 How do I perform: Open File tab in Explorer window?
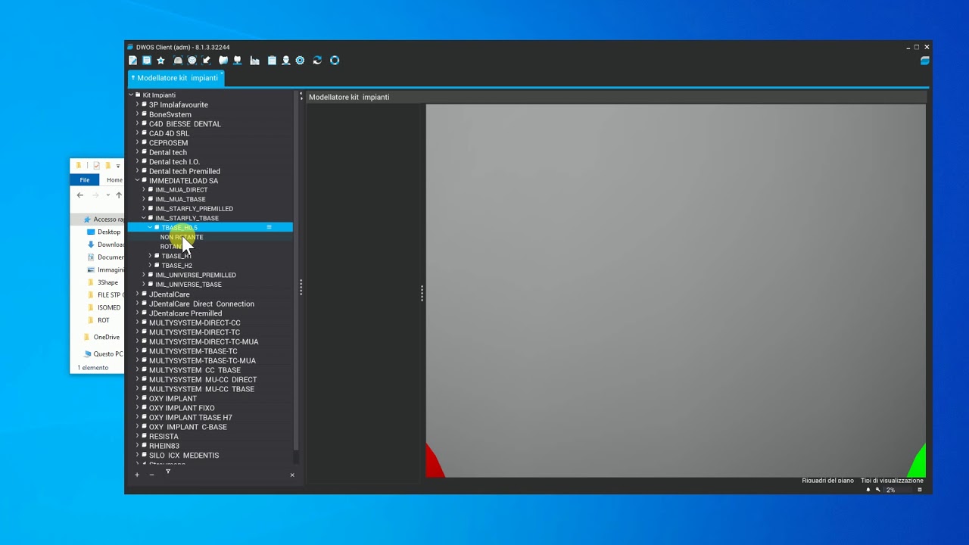pyautogui.click(x=85, y=180)
